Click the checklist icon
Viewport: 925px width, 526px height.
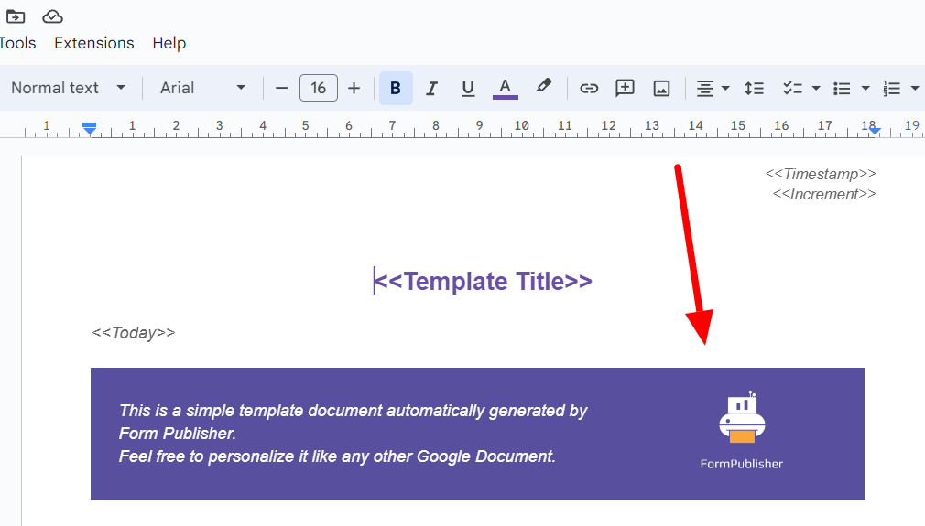click(792, 89)
